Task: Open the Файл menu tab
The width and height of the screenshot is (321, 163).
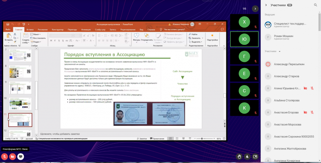Action: pyautogui.click(x=8, y=29)
